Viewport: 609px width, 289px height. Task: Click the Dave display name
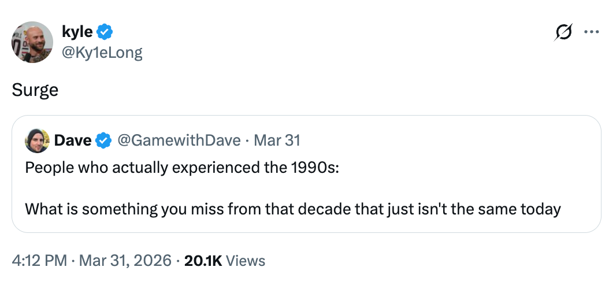pos(72,140)
